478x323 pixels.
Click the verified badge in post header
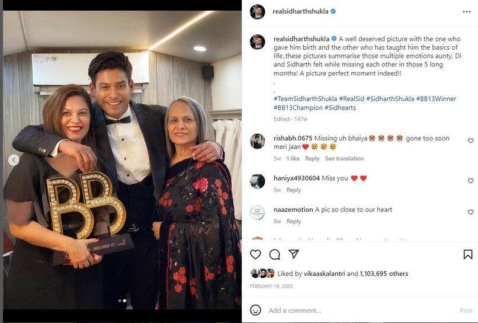pos(333,11)
